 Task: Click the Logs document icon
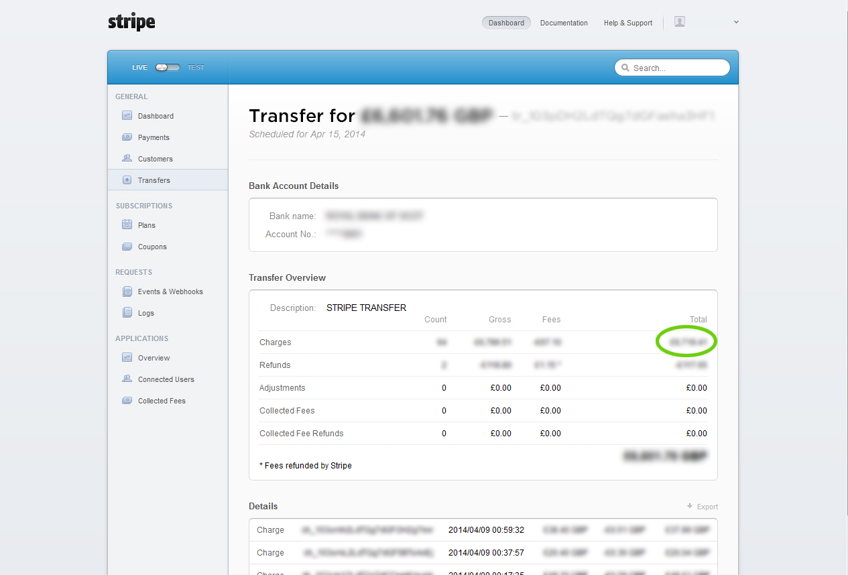point(127,312)
